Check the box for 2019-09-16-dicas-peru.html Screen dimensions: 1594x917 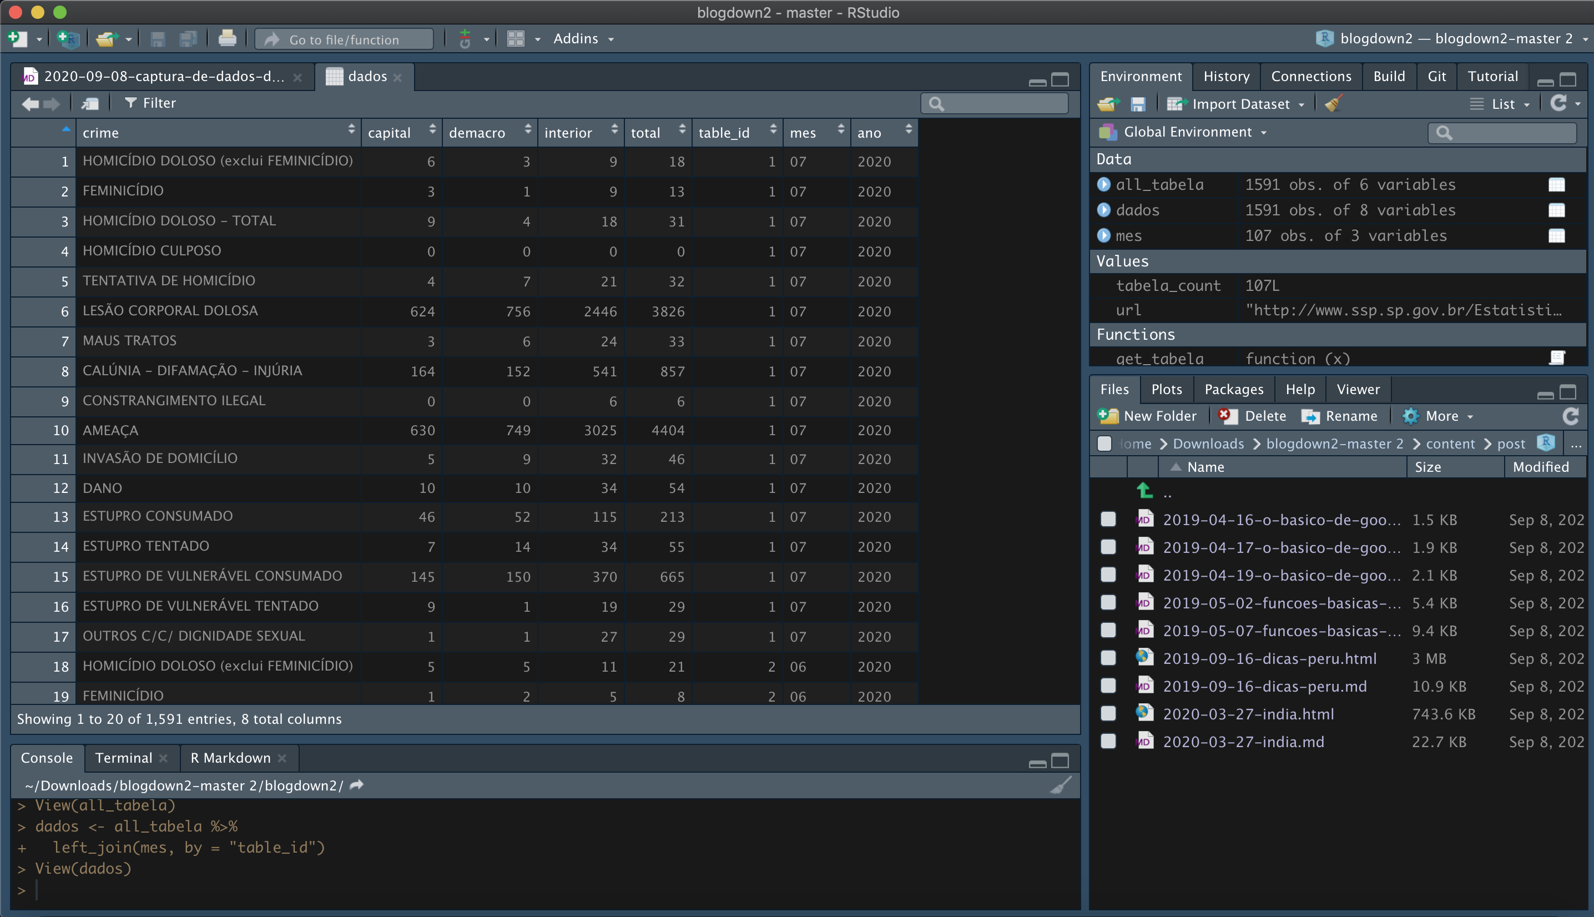tap(1108, 659)
